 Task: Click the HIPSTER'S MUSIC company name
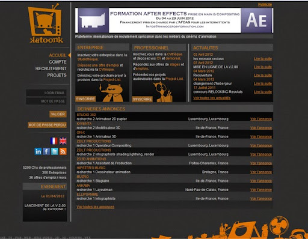point(91,168)
